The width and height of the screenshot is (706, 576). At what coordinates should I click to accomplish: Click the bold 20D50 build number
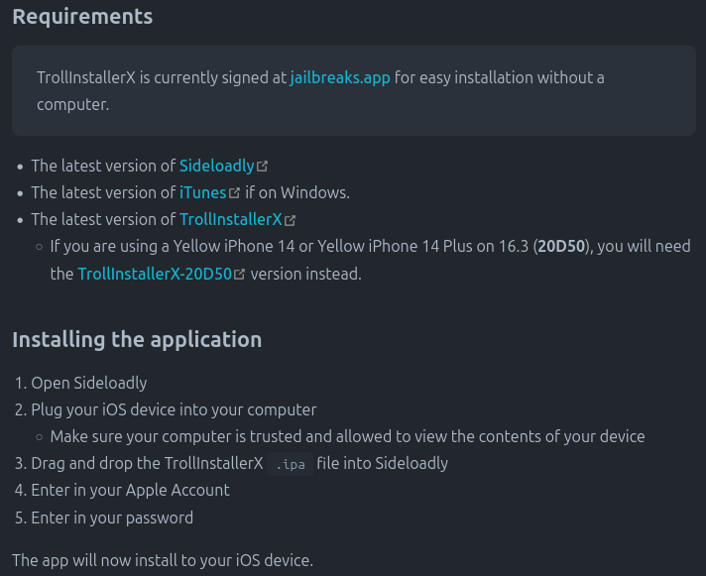pyautogui.click(x=563, y=246)
